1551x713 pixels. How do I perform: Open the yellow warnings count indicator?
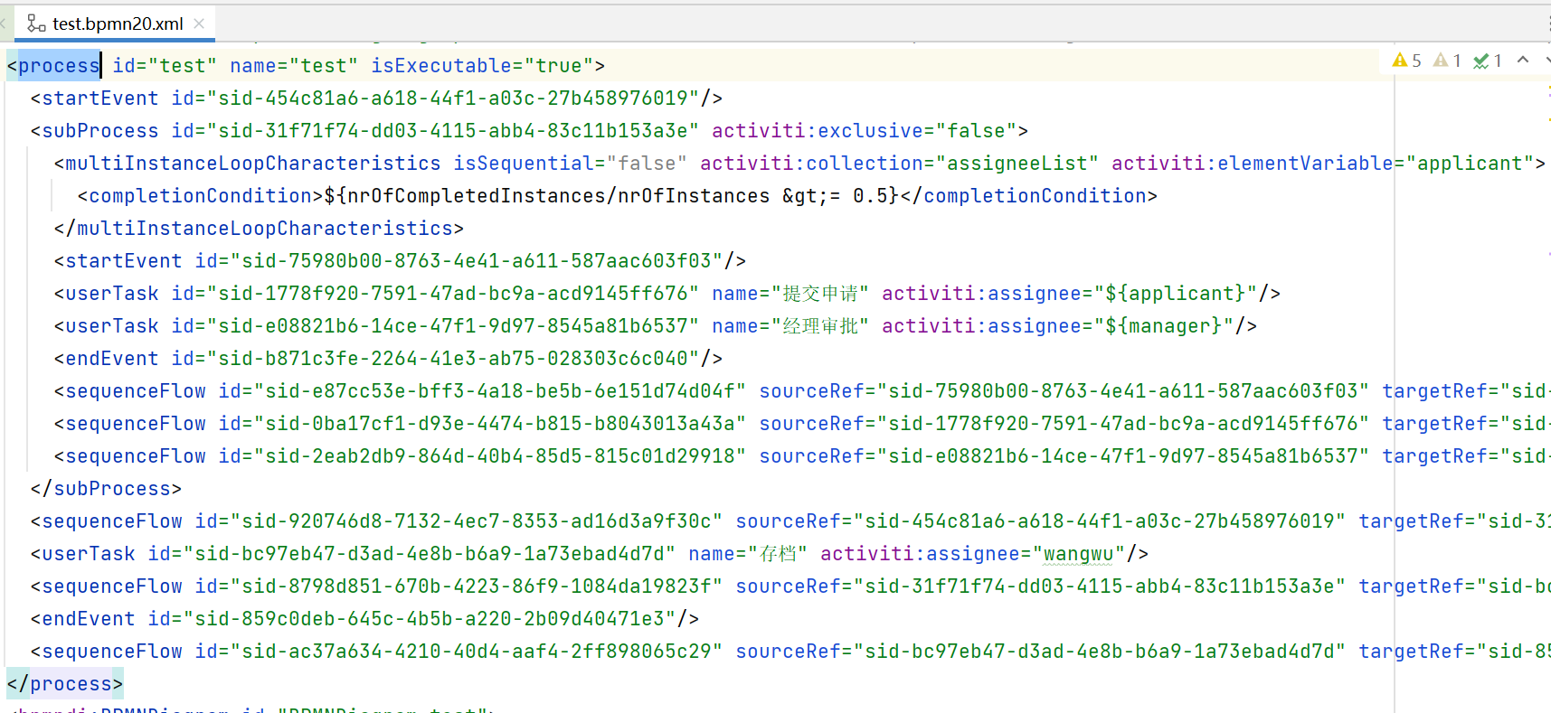1406,61
